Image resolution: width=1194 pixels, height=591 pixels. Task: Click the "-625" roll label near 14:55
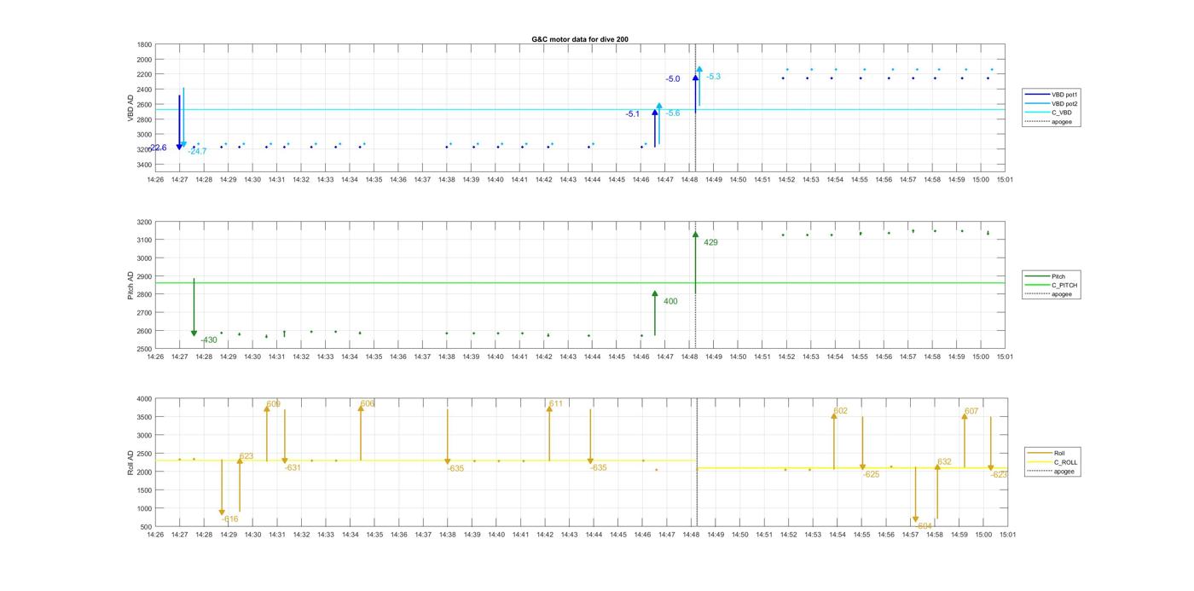pos(871,474)
